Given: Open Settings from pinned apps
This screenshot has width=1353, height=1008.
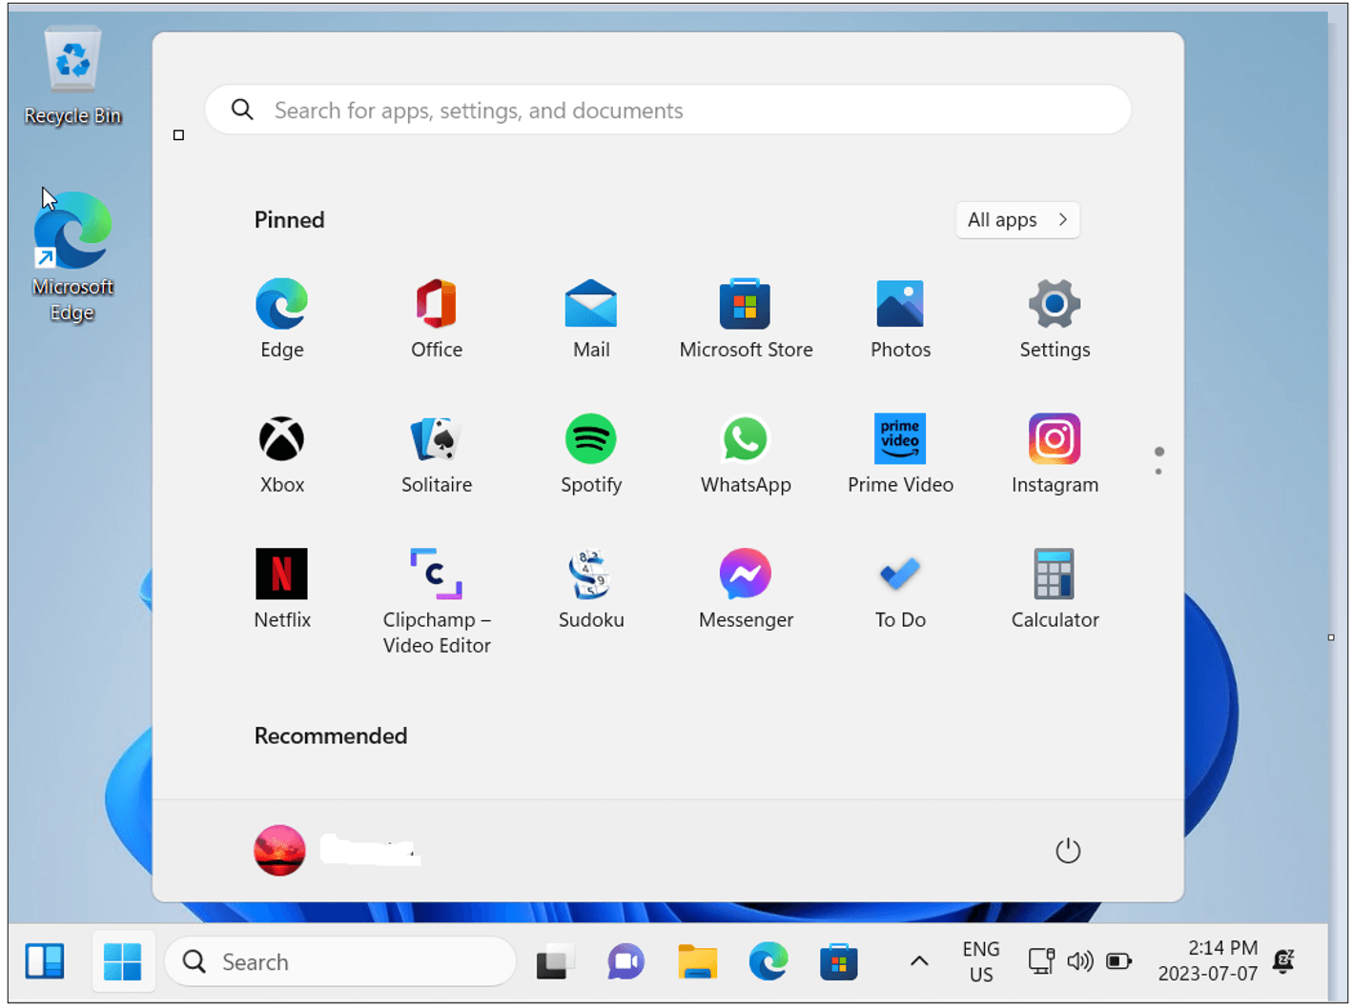Looking at the screenshot, I should (x=1055, y=318).
